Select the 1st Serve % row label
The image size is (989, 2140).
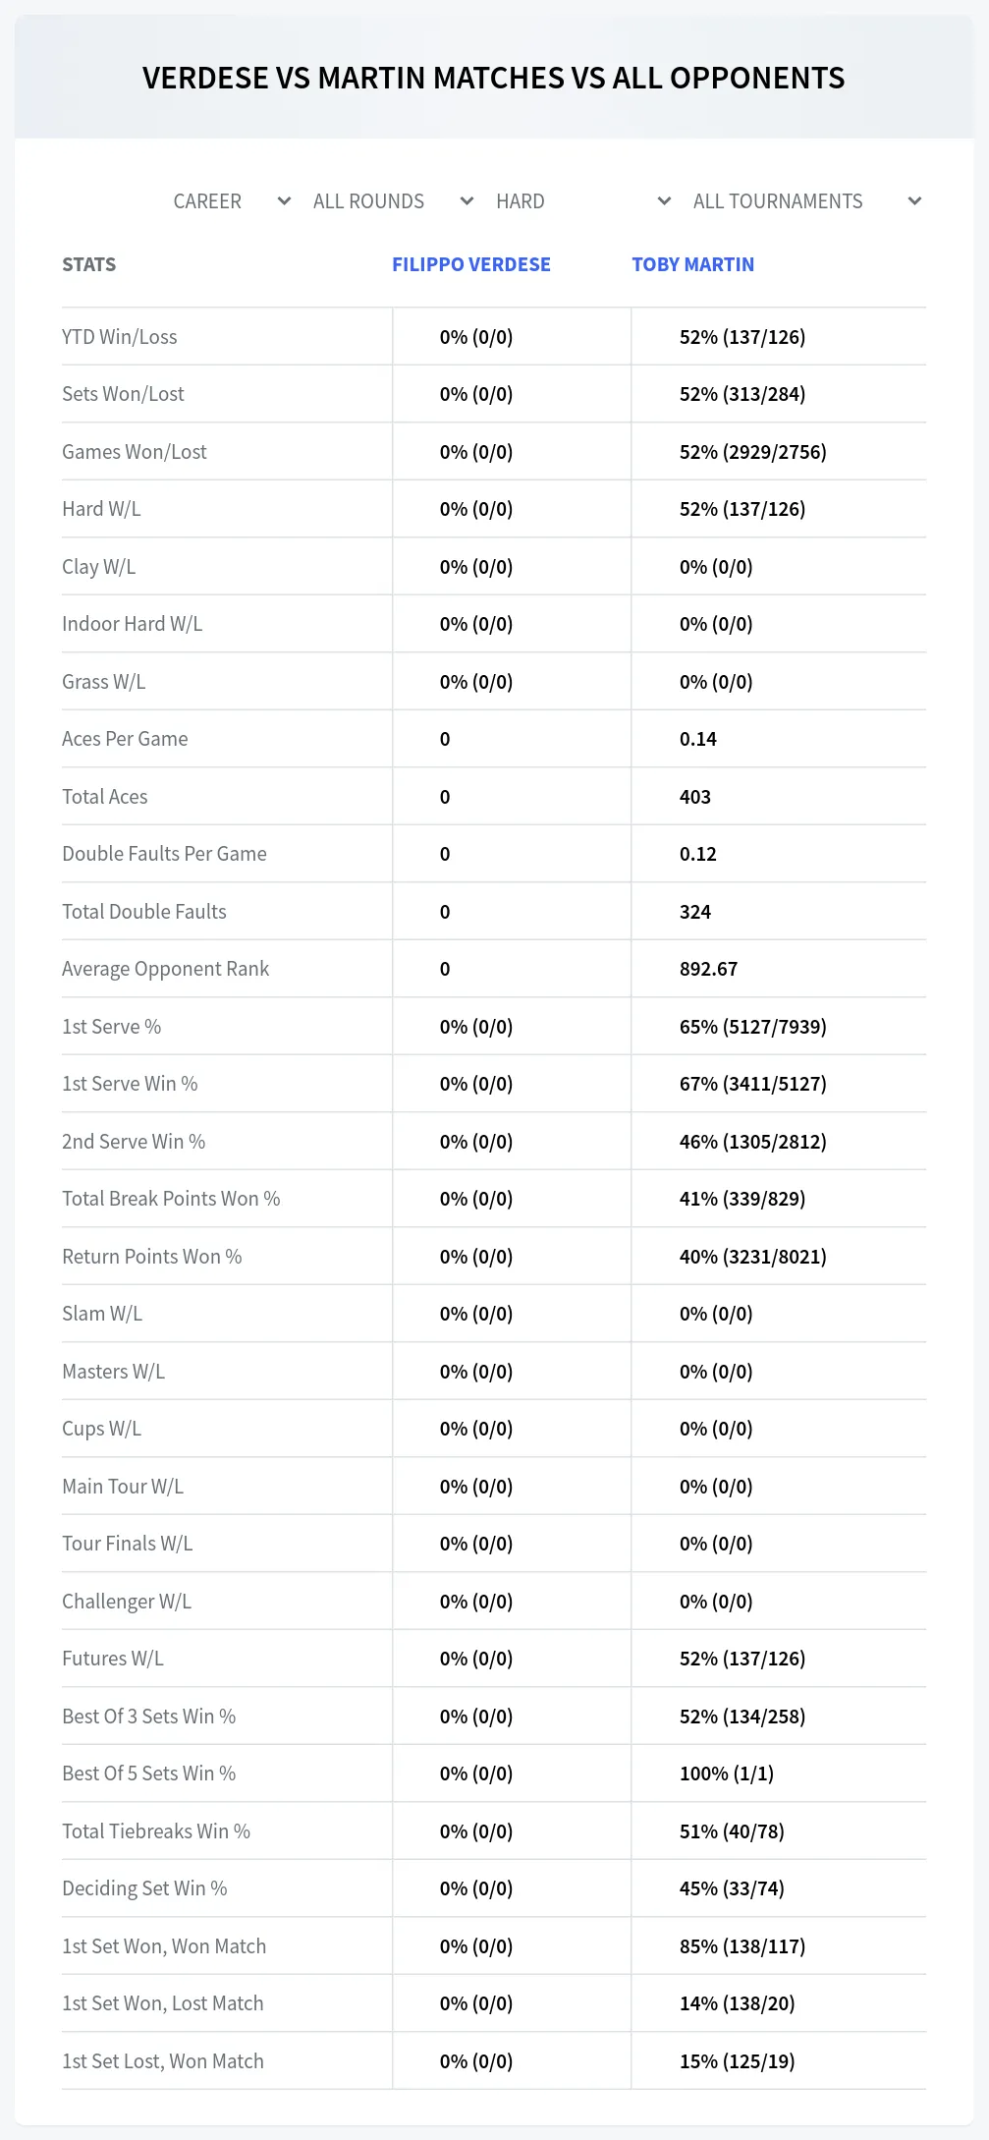point(112,1027)
